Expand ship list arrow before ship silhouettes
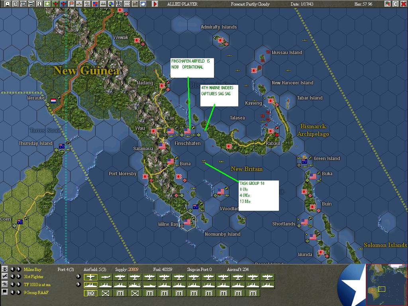408x306 pixels. tap(78, 284)
